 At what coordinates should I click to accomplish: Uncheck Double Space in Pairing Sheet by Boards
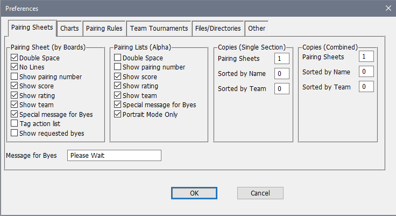(x=15, y=58)
